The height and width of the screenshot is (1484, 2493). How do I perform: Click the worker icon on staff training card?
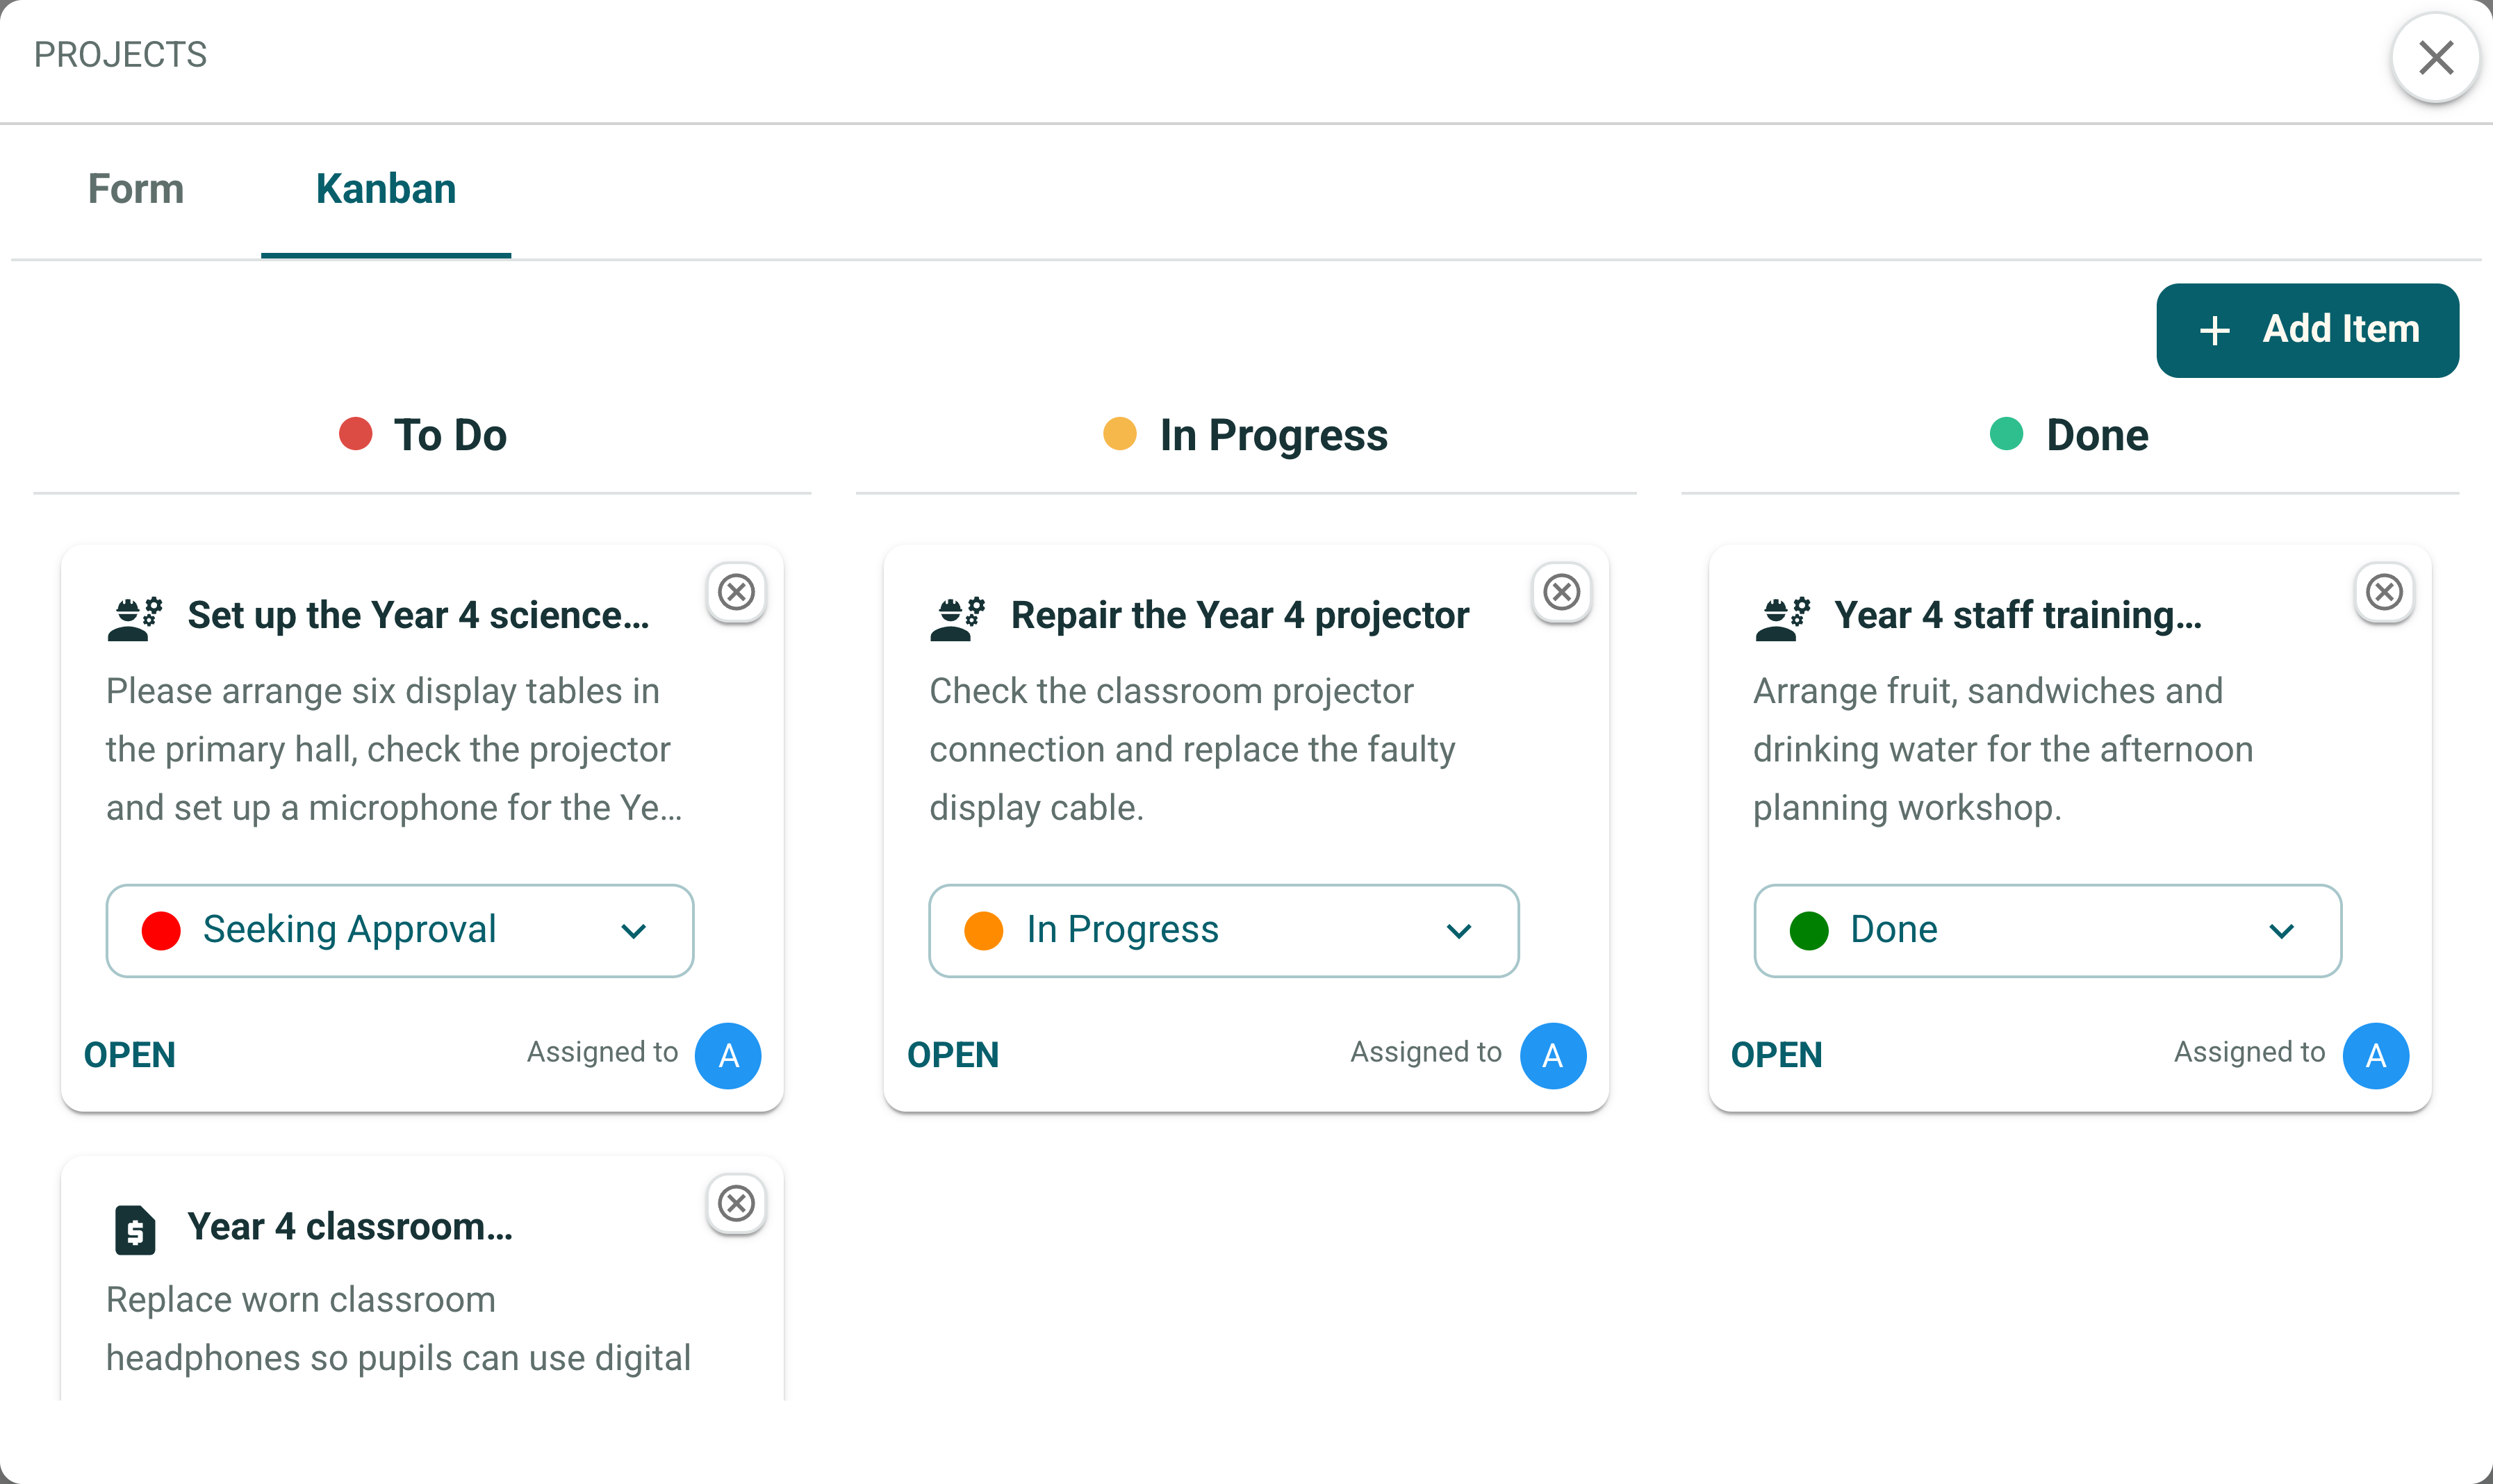(x=1782, y=617)
